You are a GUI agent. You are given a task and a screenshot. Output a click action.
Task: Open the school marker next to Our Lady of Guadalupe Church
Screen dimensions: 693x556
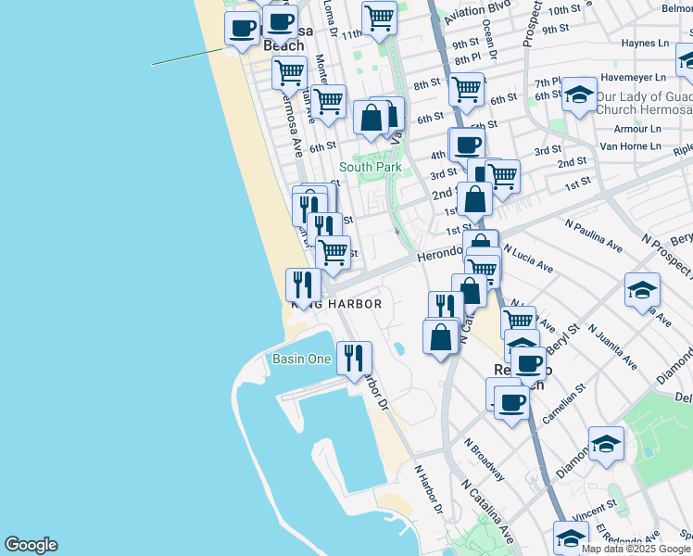579,96
